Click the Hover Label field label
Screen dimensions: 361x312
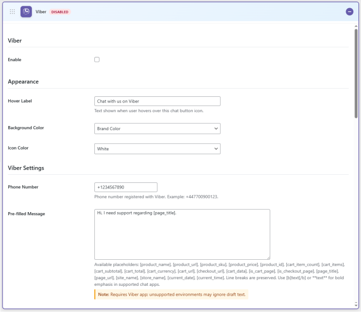[x=20, y=101]
